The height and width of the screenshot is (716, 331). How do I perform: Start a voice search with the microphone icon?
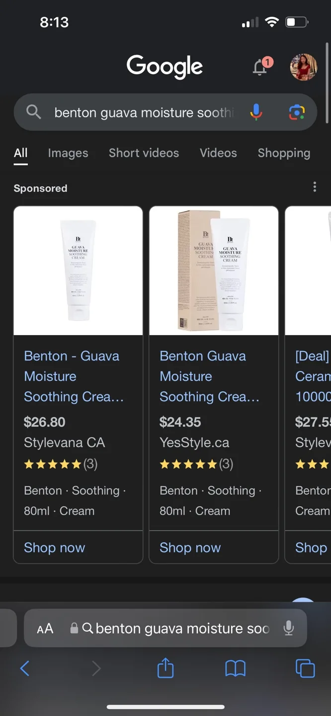coord(255,112)
